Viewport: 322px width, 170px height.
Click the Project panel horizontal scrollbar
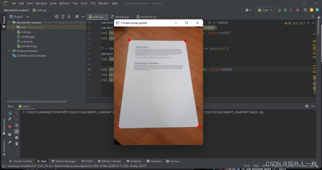tap(37, 102)
